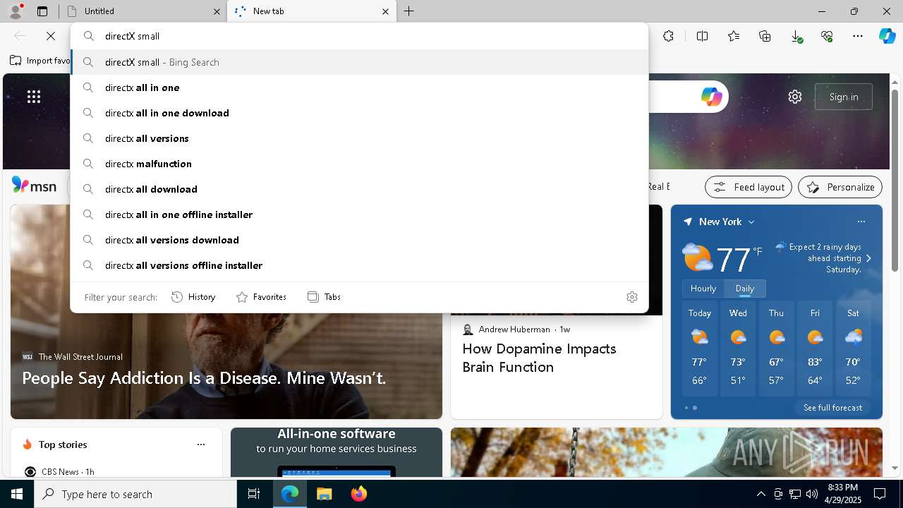Open Copilot sidebar icon
Viewport: 903px width, 508px height.
887,36
